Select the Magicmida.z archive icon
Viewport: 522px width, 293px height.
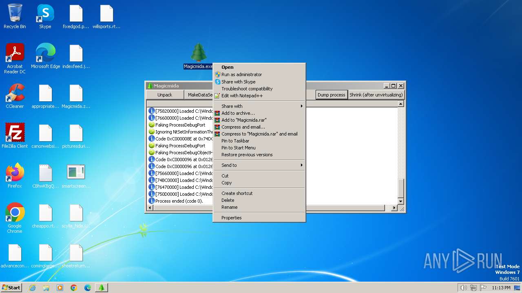[76, 96]
